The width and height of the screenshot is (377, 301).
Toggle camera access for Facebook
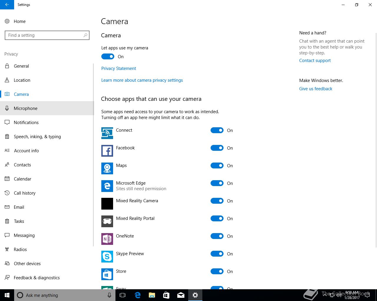point(217,148)
